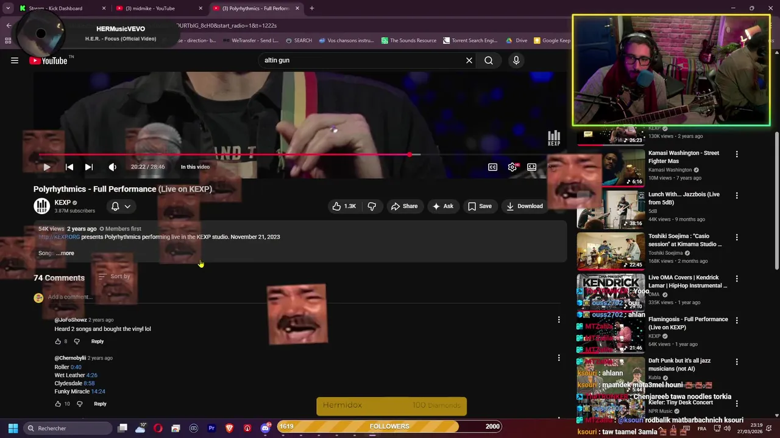The width and height of the screenshot is (780, 438).
Task: Open 'Vos chansons instru...' bookmark
Action: [x=347, y=41]
